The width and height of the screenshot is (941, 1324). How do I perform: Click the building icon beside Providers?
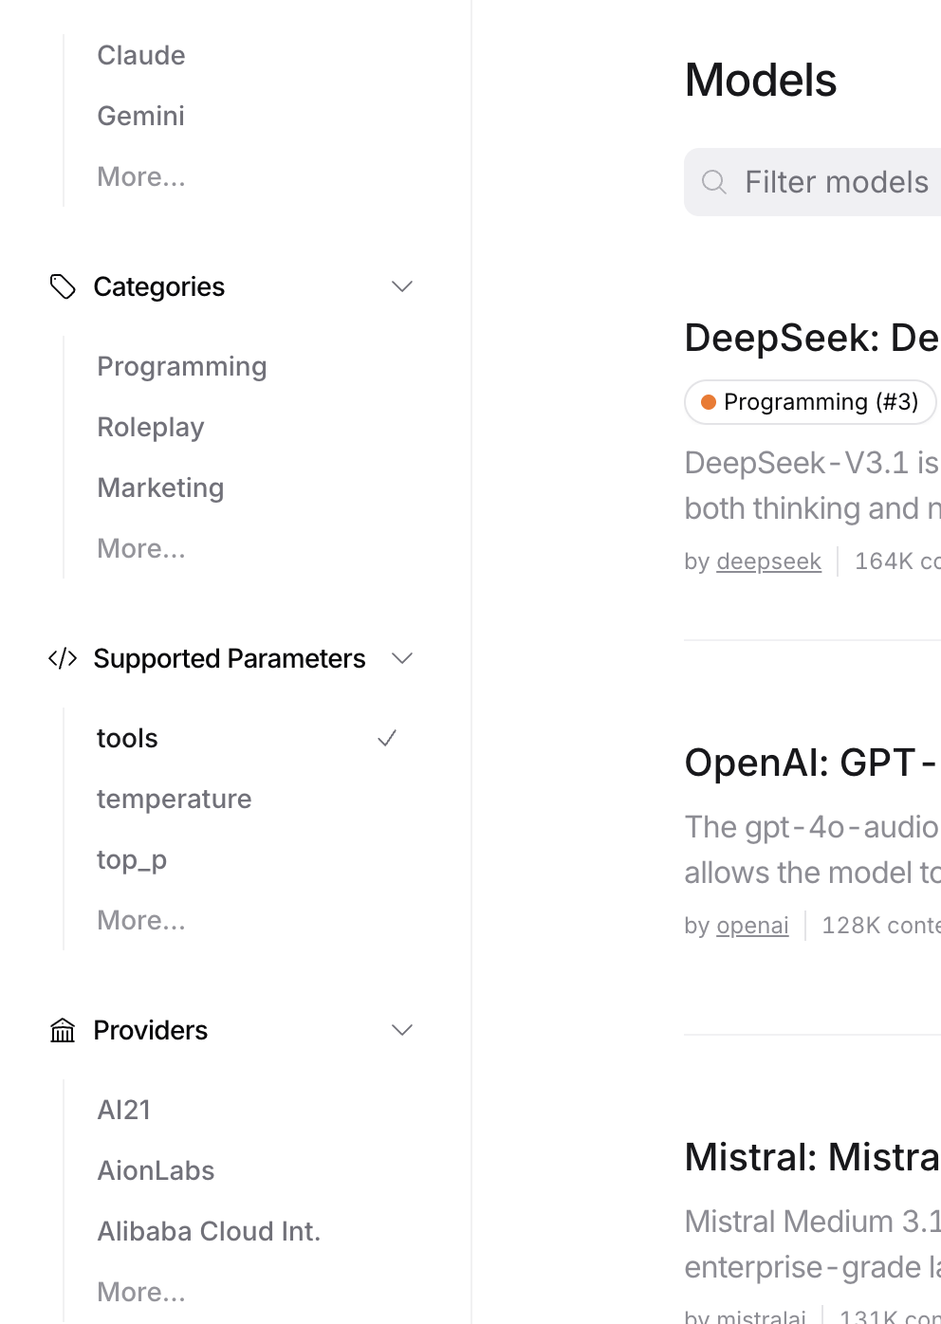62,1030
